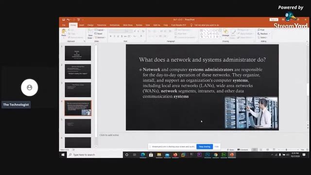Open Photoshop from the taskbar
The width and height of the screenshot is (311, 175).
point(207,155)
